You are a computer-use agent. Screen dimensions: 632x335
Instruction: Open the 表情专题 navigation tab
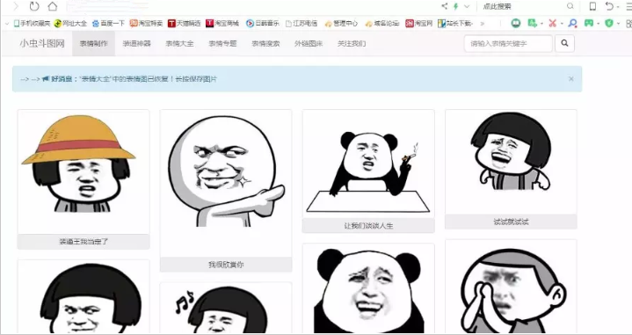222,44
